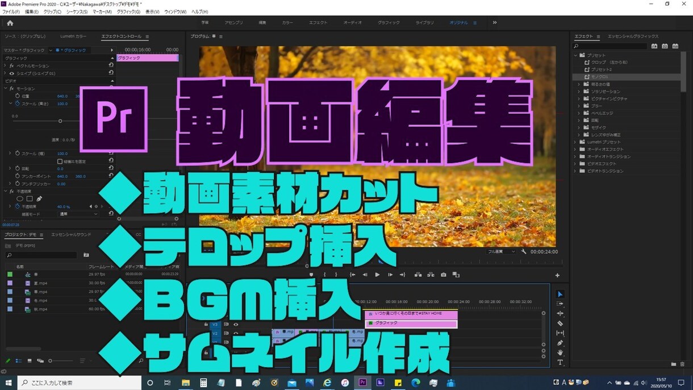Viewport: 693px width, 390px height.
Task: Click the Add Marker button in Program monitor
Action: (311, 275)
